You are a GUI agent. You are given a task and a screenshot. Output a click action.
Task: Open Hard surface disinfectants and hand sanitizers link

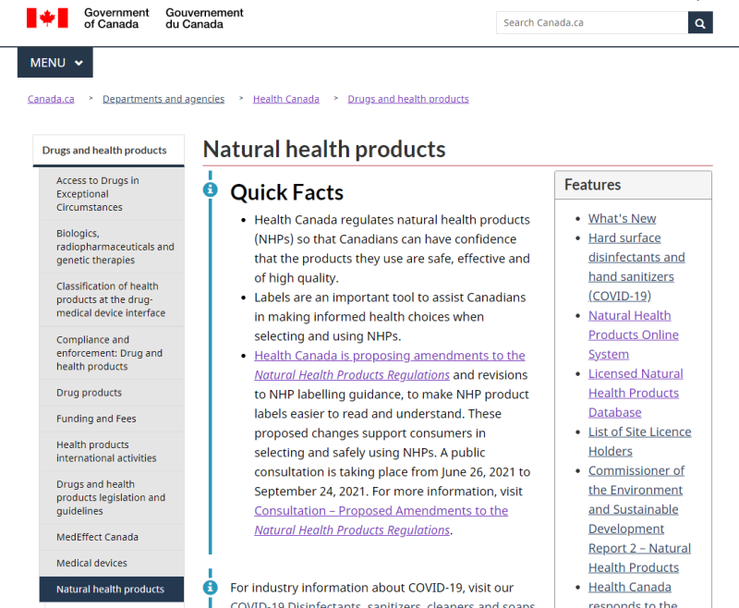click(x=636, y=267)
